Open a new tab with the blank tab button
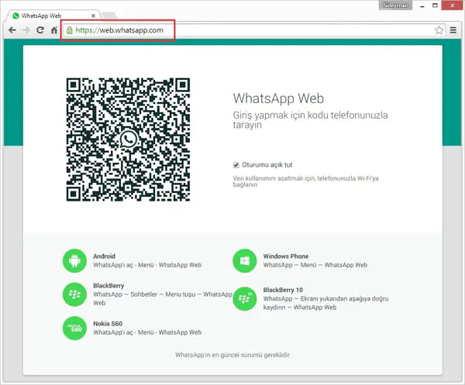The height and width of the screenshot is (385, 465). pos(109,15)
